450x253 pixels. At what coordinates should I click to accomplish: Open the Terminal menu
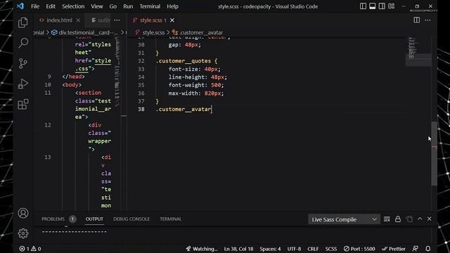[x=150, y=6]
